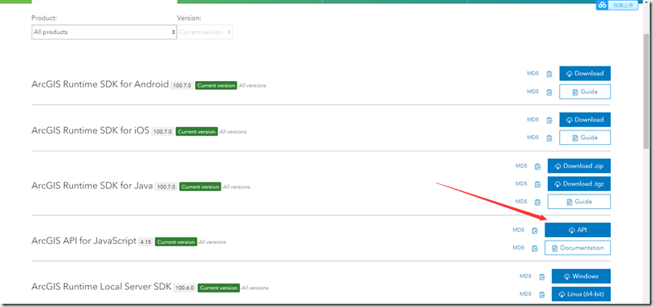Click the cloud upload button at top right
Screen dimensions: 653x307
tap(617, 5)
